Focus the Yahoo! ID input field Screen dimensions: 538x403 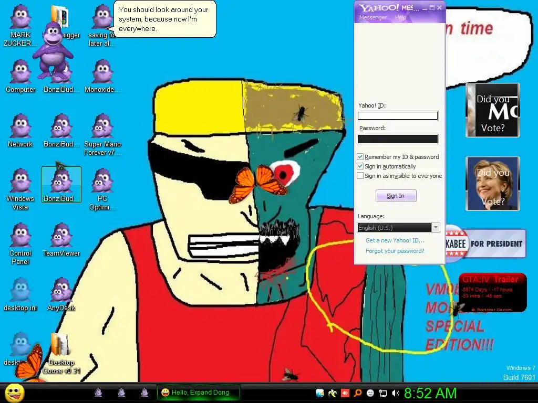(398, 116)
